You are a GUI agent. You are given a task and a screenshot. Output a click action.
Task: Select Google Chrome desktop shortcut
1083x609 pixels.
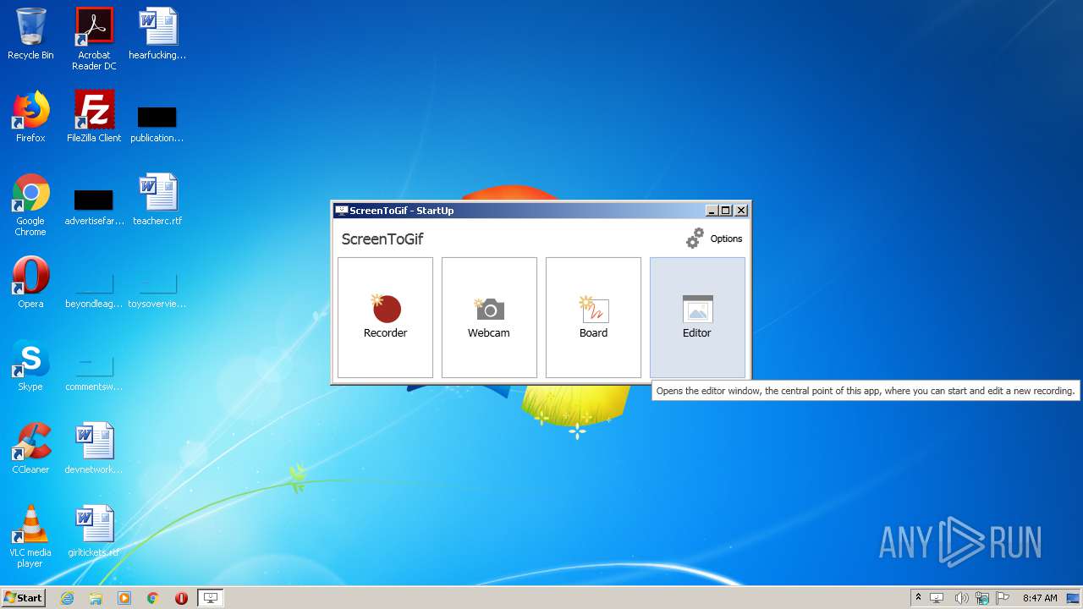coord(30,205)
